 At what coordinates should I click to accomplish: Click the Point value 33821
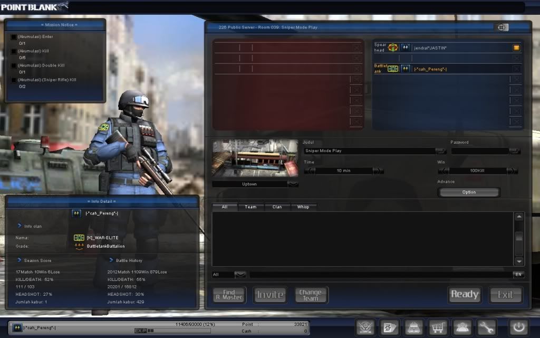click(x=300, y=324)
